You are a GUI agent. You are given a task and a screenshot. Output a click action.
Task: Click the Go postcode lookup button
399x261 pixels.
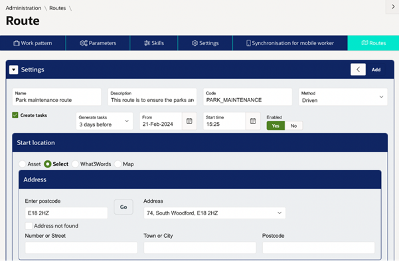click(123, 207)
